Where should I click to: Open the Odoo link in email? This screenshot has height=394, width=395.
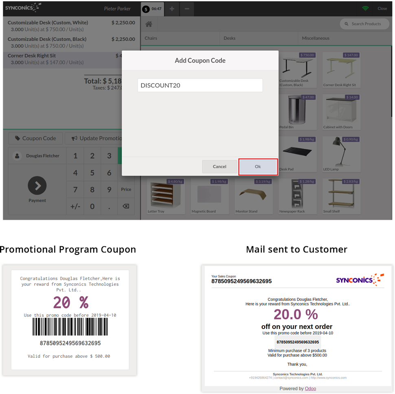click(x=310, y=389)
